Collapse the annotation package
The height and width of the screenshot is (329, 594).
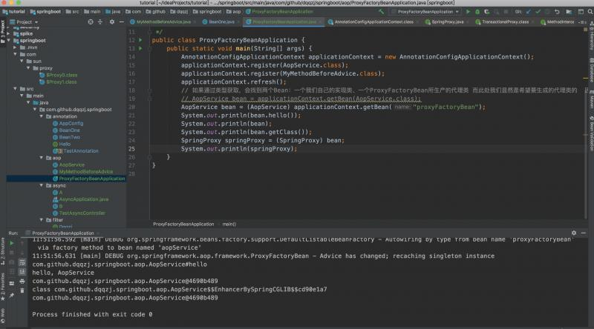pos(42,116)
